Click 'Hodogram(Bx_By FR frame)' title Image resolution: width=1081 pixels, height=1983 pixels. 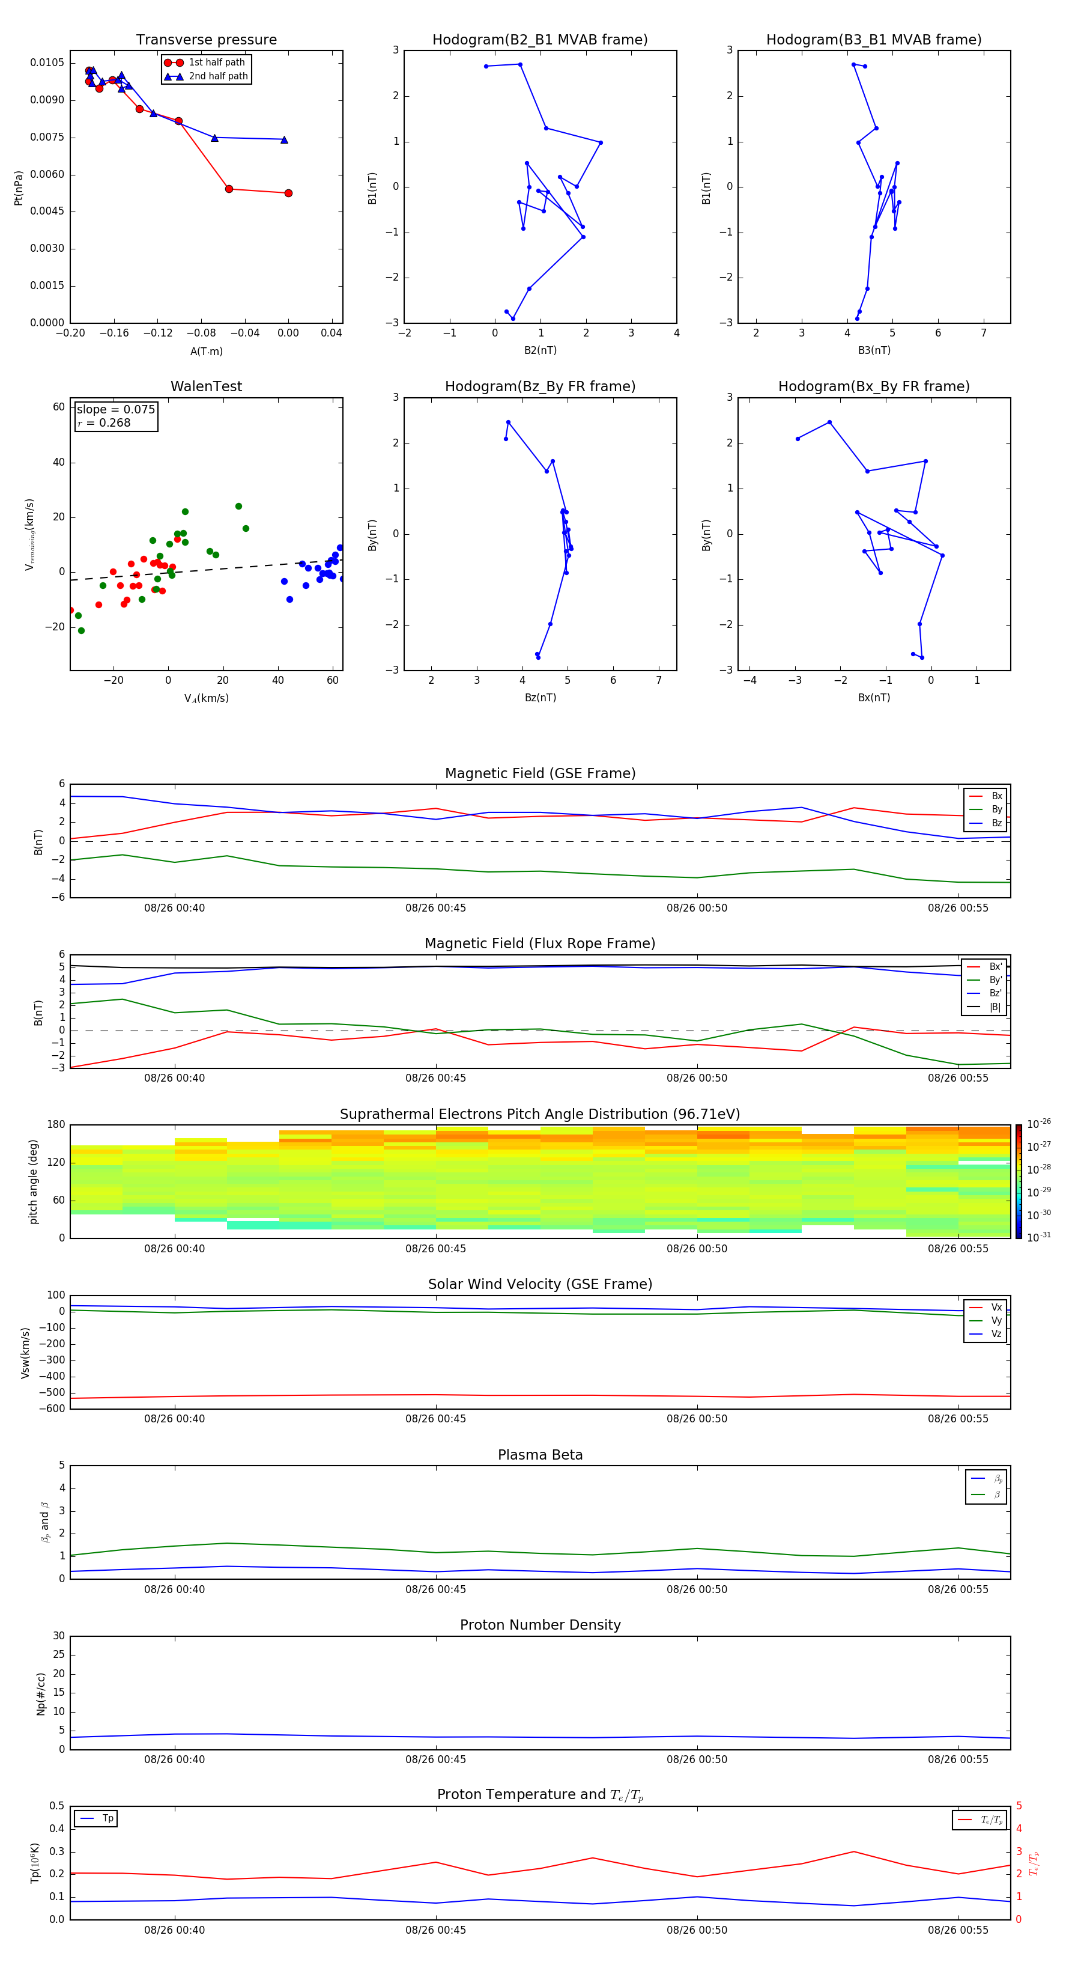pos(874,386)
